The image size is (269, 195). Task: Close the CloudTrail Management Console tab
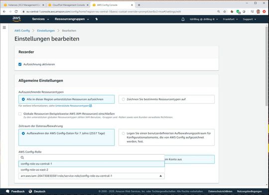coord(88,5)
